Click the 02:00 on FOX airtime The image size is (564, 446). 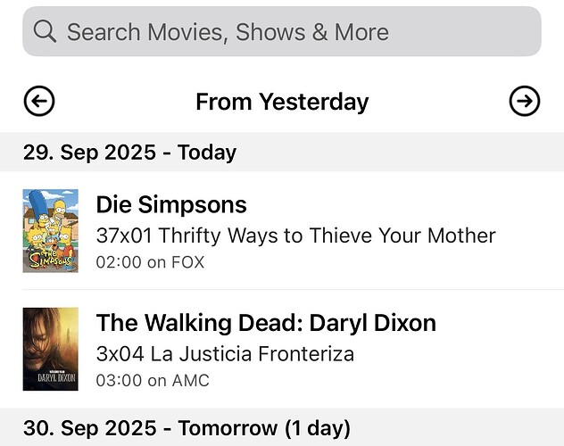150,262
